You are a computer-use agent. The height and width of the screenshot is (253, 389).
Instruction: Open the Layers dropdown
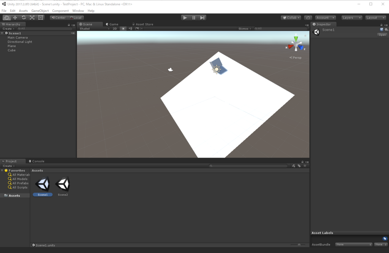click(351, 17)
